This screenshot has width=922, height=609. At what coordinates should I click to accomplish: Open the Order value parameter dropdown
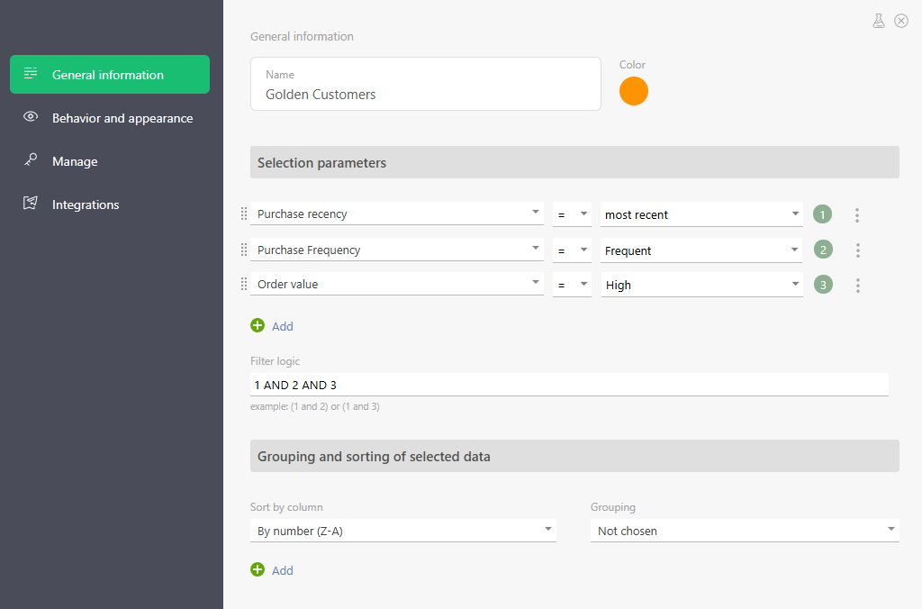coord(397,284)
